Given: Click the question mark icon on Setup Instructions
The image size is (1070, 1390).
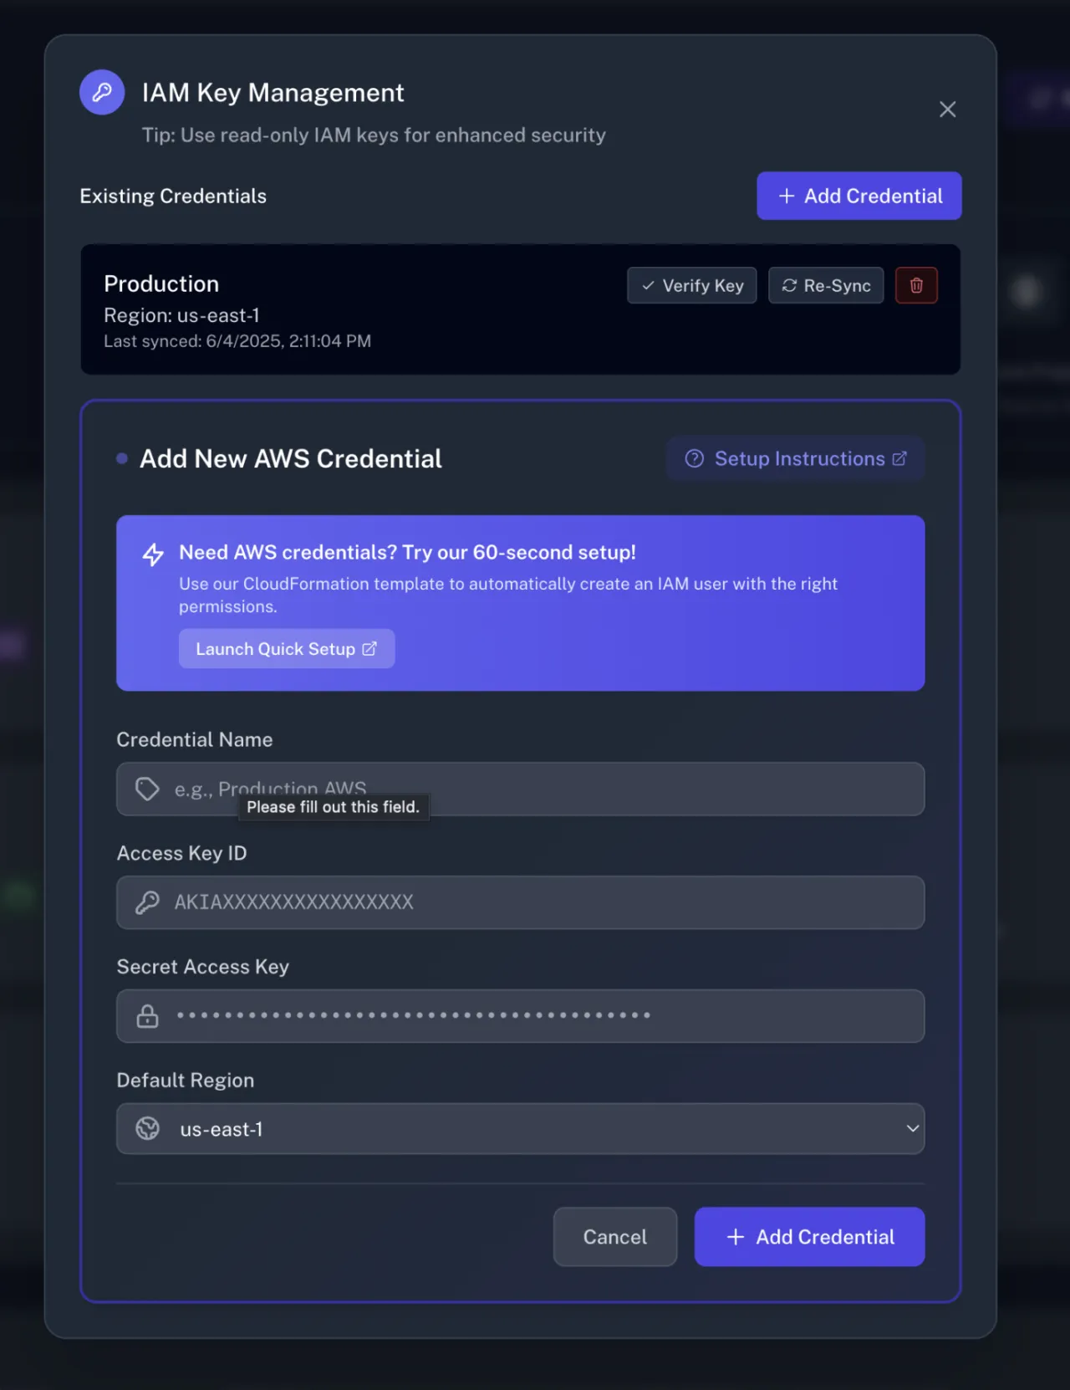Looking at the screenshot, I should (694, 458).
